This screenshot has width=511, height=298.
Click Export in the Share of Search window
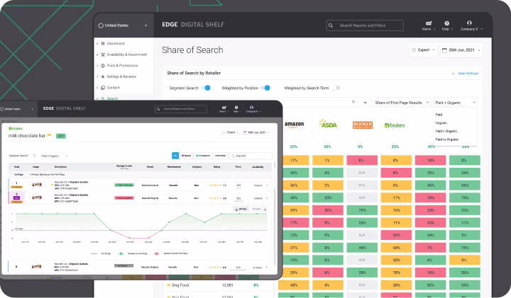tap(423, 50)
